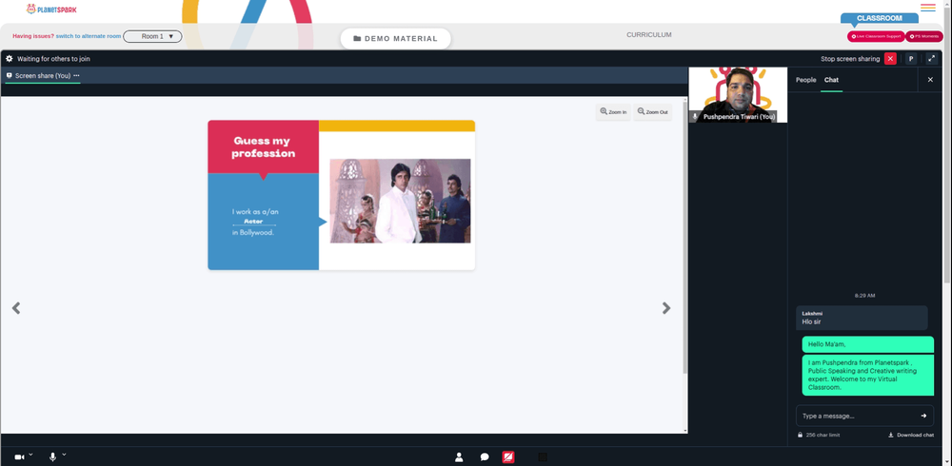
Task: Stop screen sharing with red X button
Action: coord(890,59)
